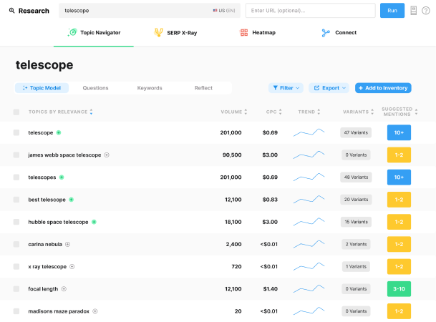Check the box for best telescope row

point(16,200)
